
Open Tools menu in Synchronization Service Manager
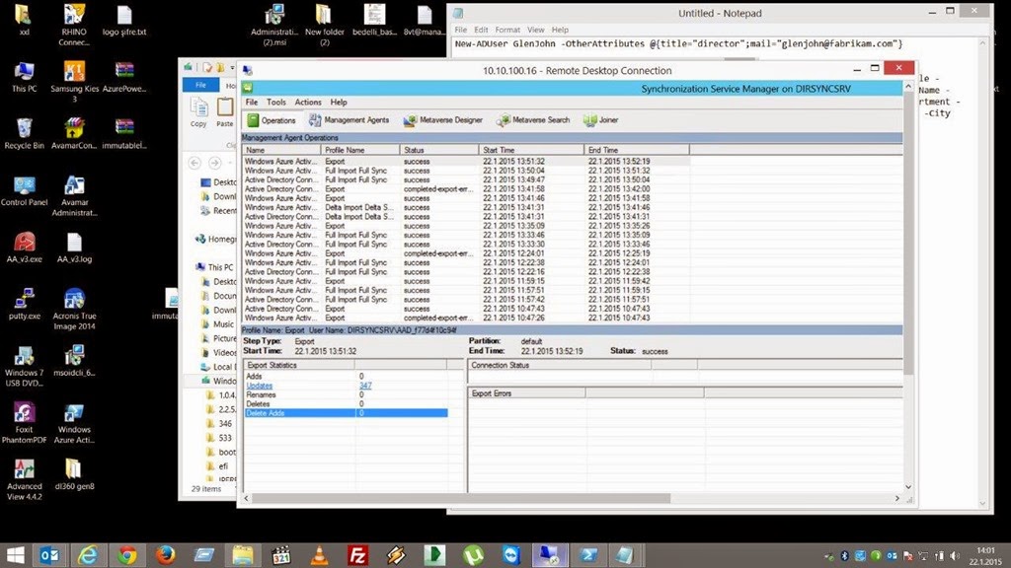(276, 102)
